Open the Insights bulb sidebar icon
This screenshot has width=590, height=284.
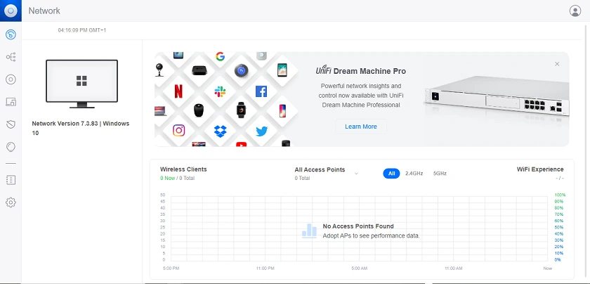pos(11,146)
